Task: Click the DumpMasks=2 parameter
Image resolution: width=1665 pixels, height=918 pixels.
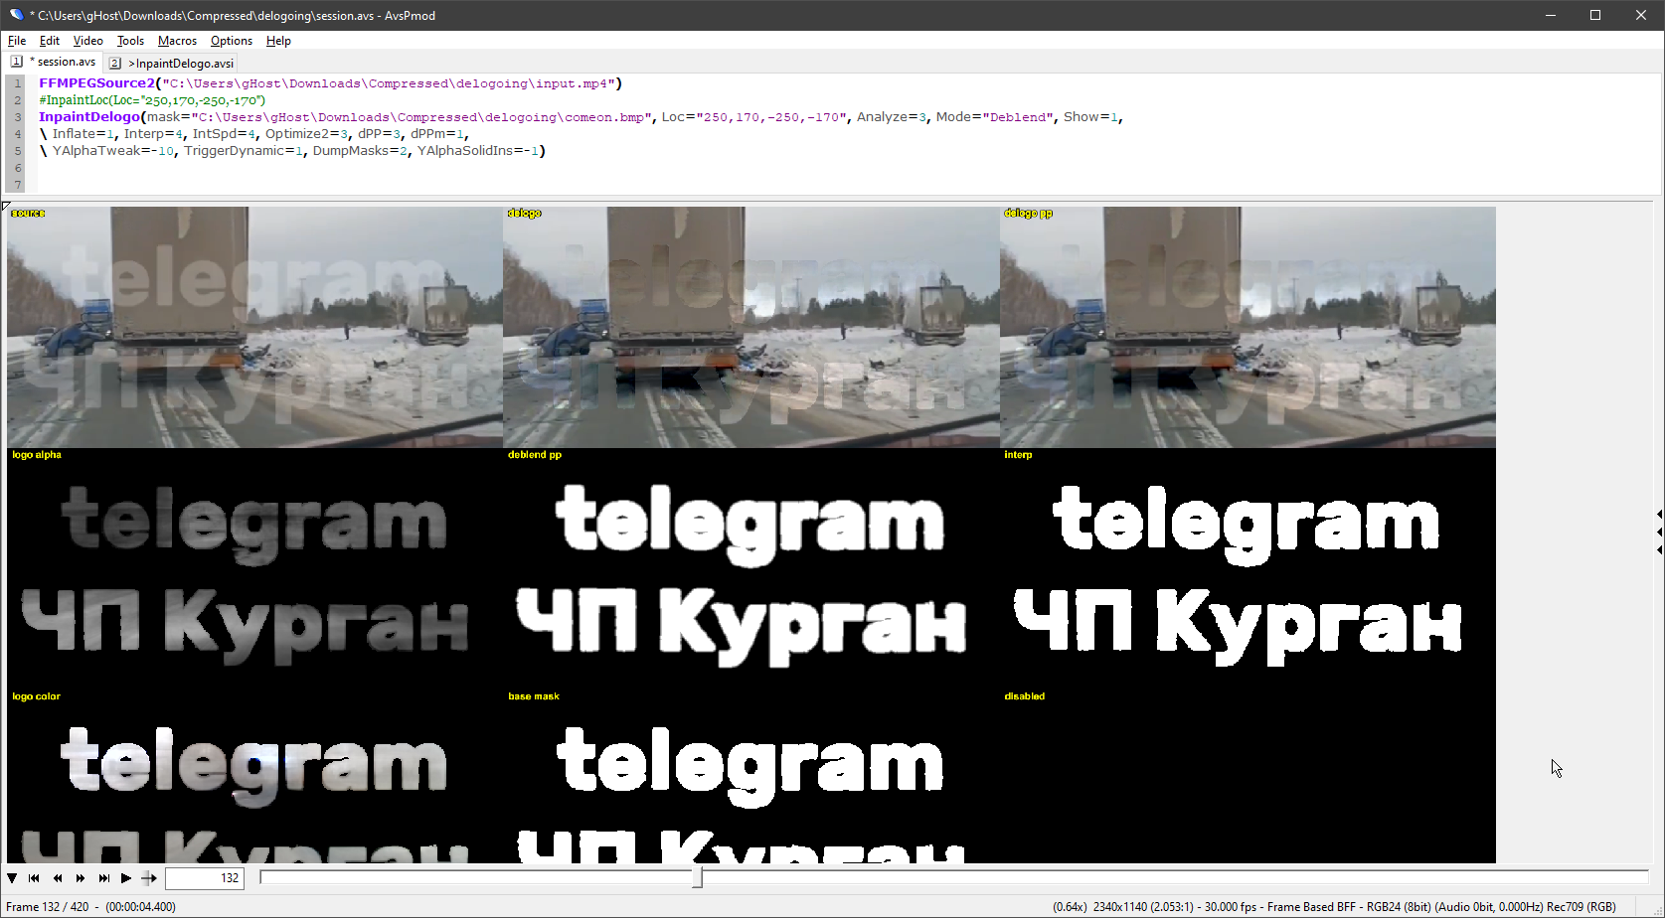Action: tap(361, 151)
